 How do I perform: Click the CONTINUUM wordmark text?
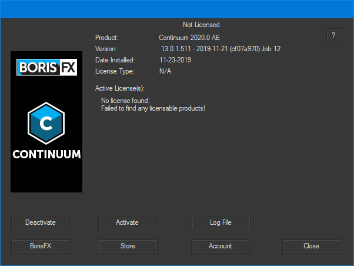pos(46,154)
